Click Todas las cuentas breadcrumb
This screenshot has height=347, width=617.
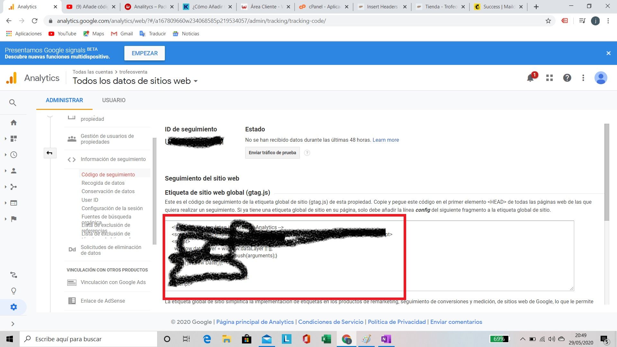[x=93, y=72]
